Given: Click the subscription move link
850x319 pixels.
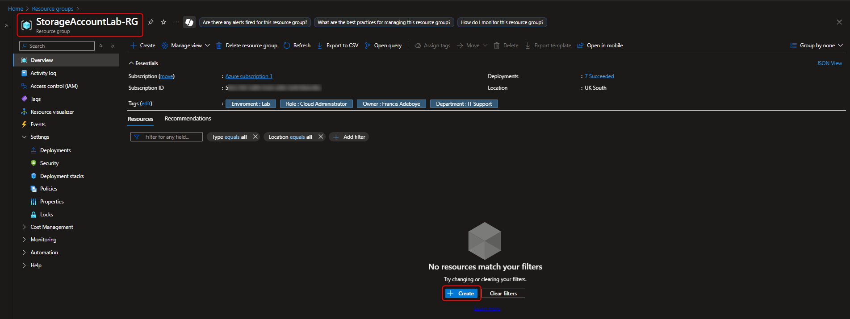Looking at the screenshot, I should point(167,76).
